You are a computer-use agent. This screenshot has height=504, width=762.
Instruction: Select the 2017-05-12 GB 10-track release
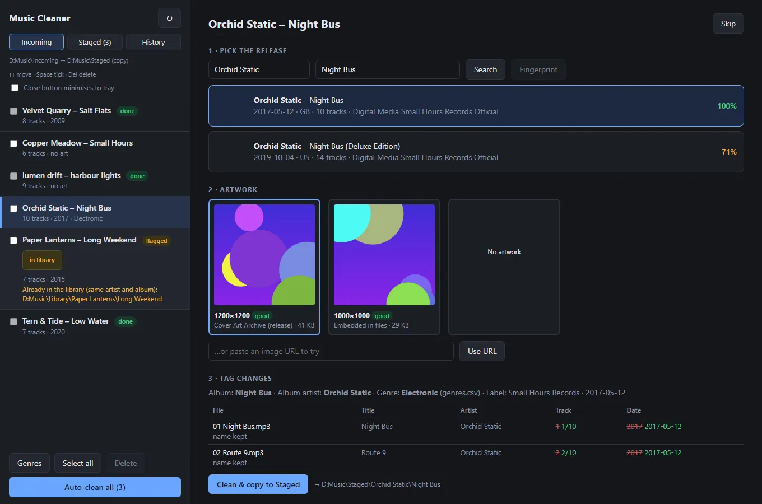476,106
